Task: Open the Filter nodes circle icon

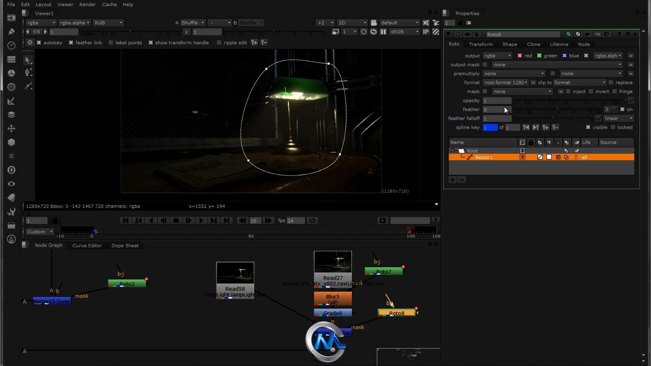Action: tap(11, 87)
